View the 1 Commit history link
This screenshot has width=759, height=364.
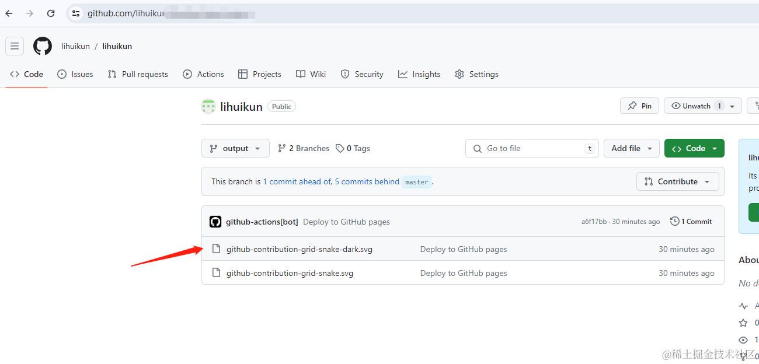[691, 222]
